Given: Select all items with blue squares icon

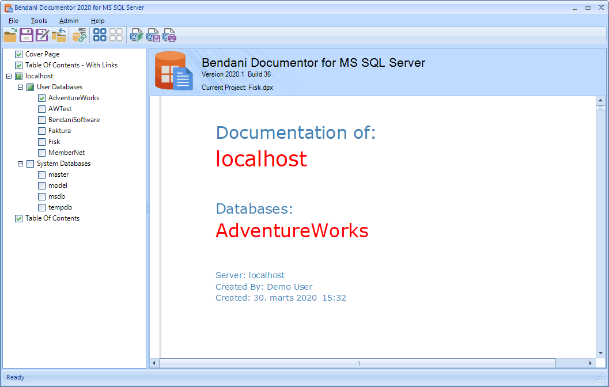Looking at the screenshot, I should coord(100,35).
